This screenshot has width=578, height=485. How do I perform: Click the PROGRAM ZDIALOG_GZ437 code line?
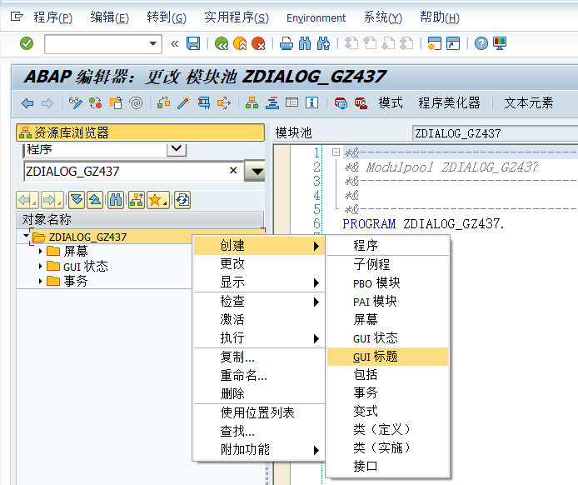pyautogui.click(x=423, y=223)
